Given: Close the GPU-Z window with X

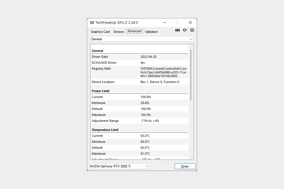Looking at the screenshot, I should tap(190, 22).
